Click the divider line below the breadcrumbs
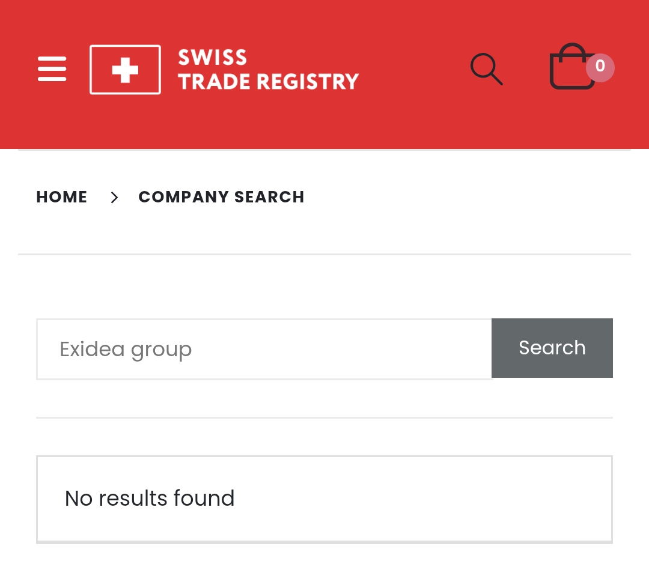 coord(324,255)
